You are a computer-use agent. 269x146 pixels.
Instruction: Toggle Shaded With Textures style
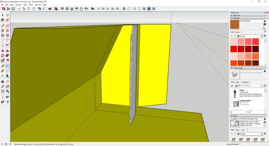tap(149, 9)
